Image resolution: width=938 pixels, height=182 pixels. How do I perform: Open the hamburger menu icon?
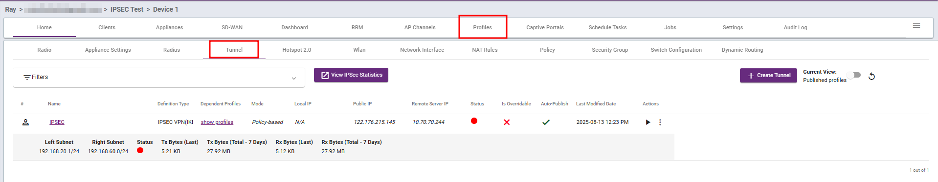916,26
